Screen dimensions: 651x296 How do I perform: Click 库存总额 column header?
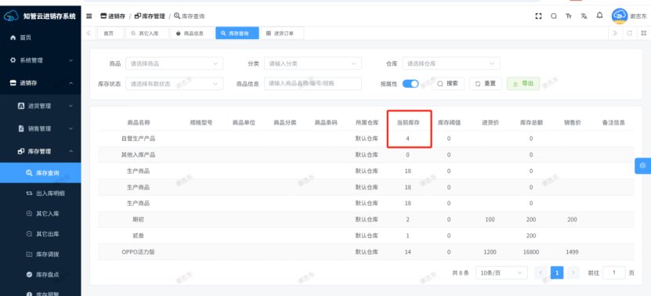[x=531, y=123]
